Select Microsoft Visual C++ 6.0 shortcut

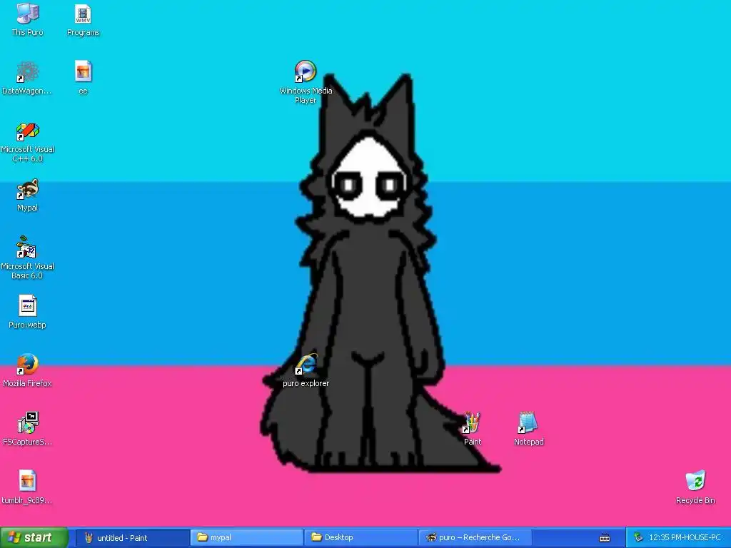tap(28, 142)
